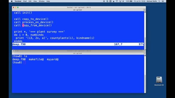Viewport: 175px width, 98px height.
Task: Click the screen recording status icon
Action: (x=104, y=1)
